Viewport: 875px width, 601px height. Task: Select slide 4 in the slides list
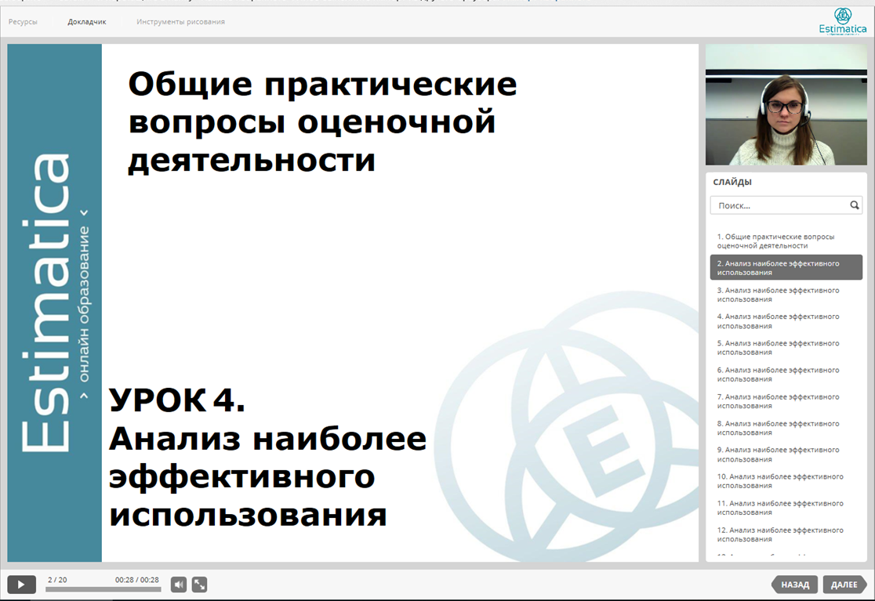pyautogui.click(x=786, y=321)
